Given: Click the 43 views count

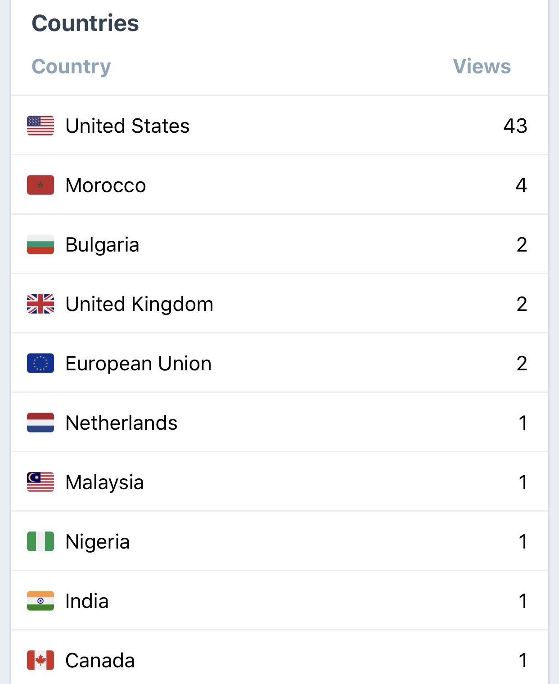Looking at the screenshot, I should 515,126.
